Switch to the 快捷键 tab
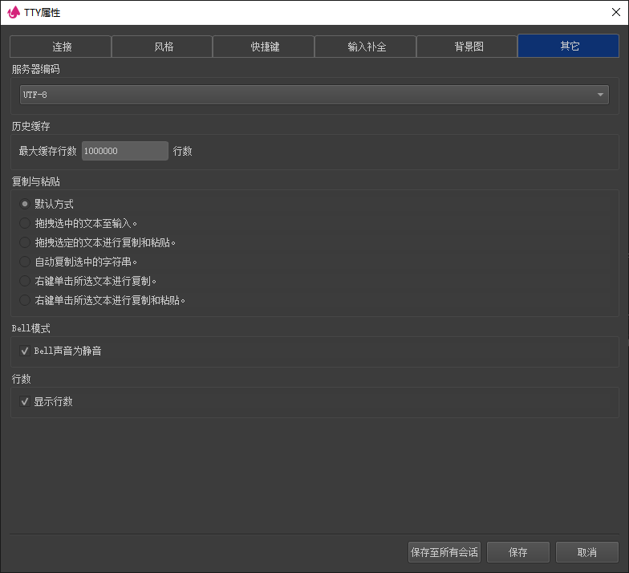 tap(263, 47)
